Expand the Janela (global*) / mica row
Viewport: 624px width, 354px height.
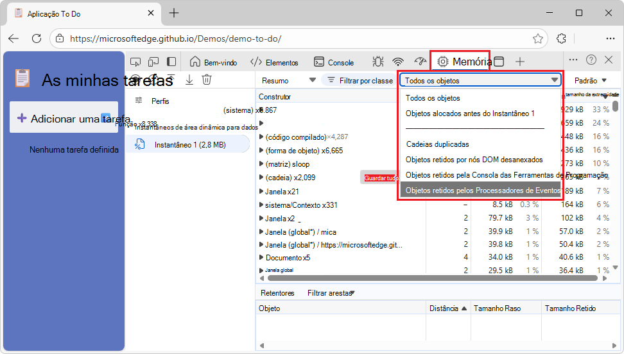coord(261,232)
